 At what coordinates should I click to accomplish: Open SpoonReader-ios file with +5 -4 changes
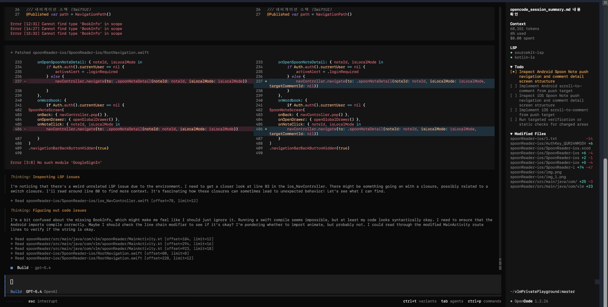[x=551, y=162]
